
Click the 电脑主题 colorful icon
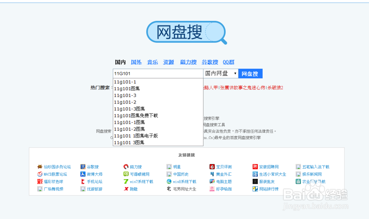(212, 181)
